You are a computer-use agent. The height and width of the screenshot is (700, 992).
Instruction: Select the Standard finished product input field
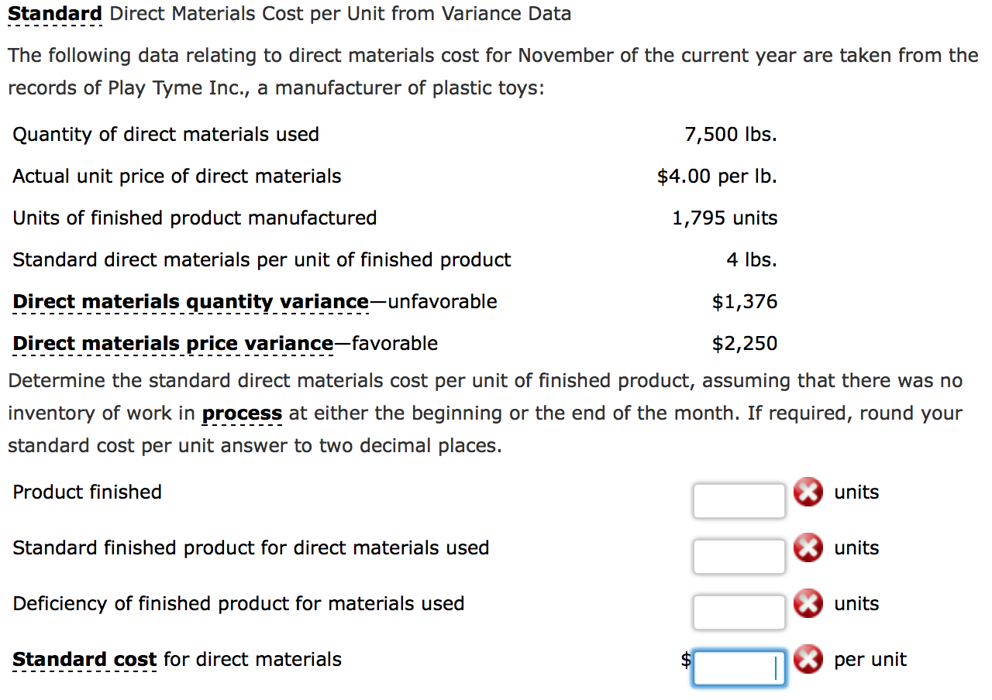click(739, 556)
